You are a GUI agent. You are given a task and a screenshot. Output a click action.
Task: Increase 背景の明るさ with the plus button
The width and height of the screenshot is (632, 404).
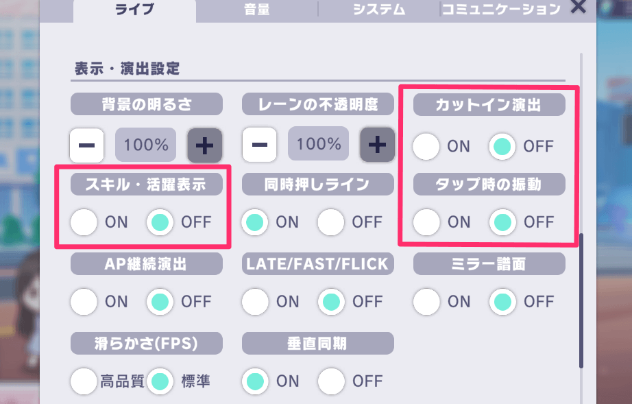(204, 144)
